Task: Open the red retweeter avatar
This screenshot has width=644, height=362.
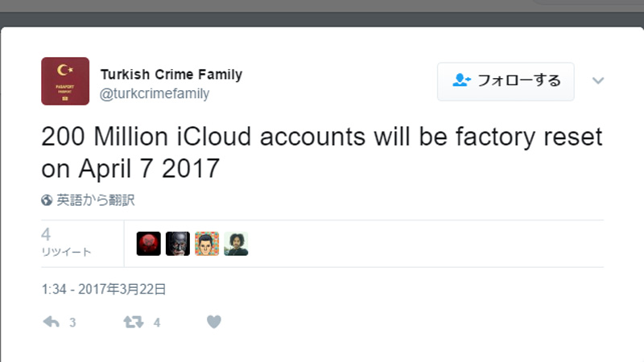Action: click(148, 244)
